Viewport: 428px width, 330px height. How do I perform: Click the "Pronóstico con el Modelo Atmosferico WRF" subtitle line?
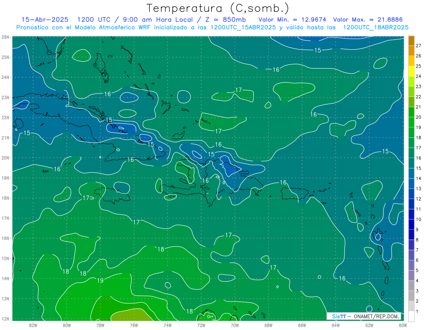pos(213,27)
